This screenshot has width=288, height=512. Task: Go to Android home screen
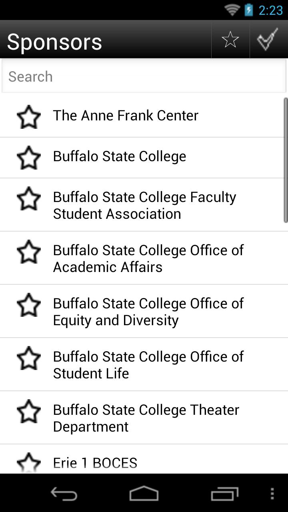[x=144, y=494]
